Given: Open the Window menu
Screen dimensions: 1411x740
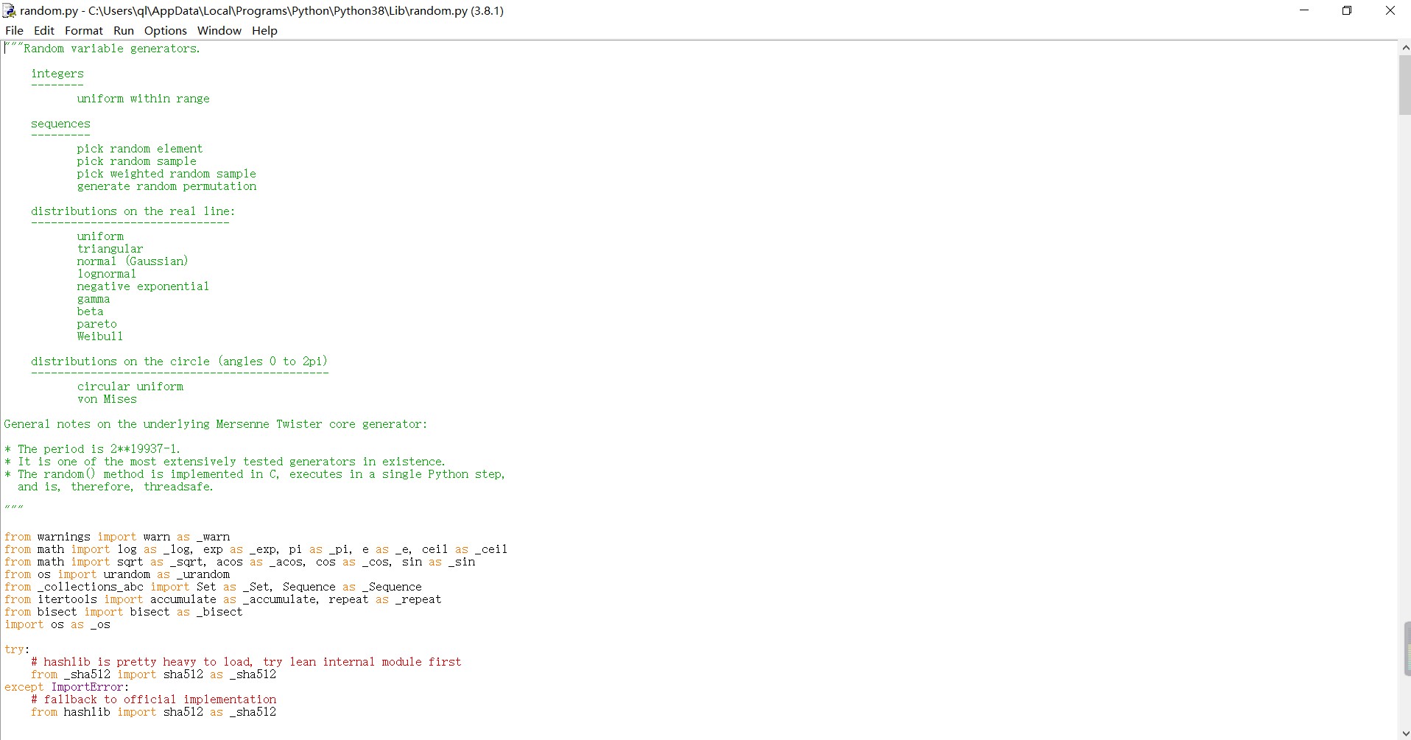Looking at the screenshot, I should (219, 30).
